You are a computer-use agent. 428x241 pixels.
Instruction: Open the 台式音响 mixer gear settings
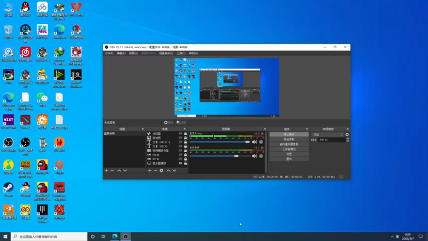click(x=261, y=156)
